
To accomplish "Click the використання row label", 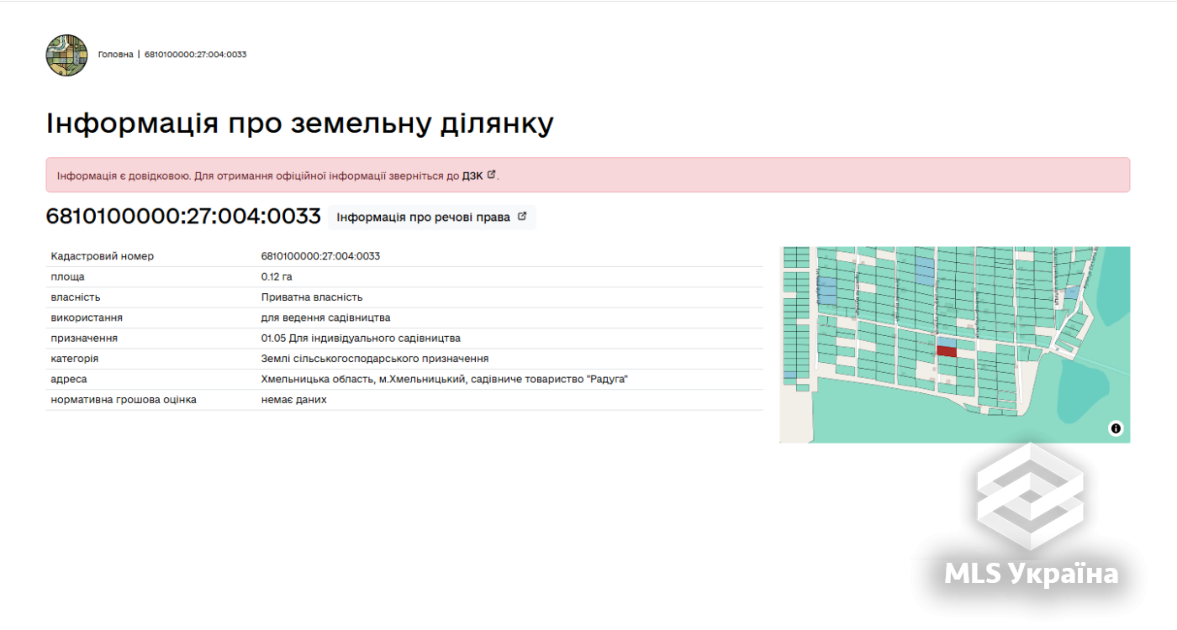I will 87,318.
